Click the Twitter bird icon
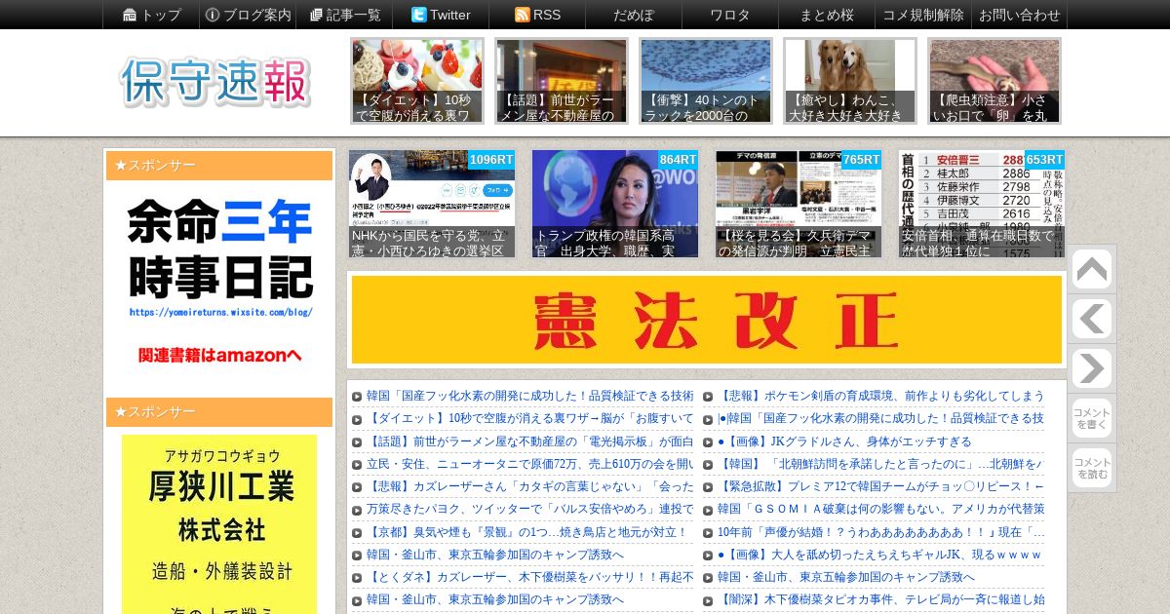Screen dimensions: 1170x614 (418, 15)
